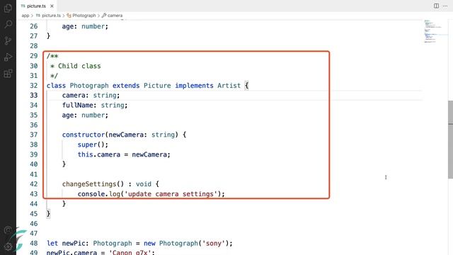This screenshot has width=453, height=255.
Task: Click the Picture parent class name
Action: [x=157, y=86]
